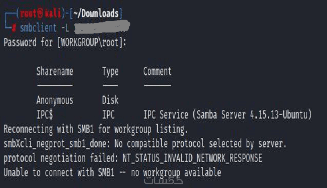This screenshot has width=327, height=188.
Task: Click the Samba Server 4.15.13-Ubuntu comment
Action: point(228,115)
